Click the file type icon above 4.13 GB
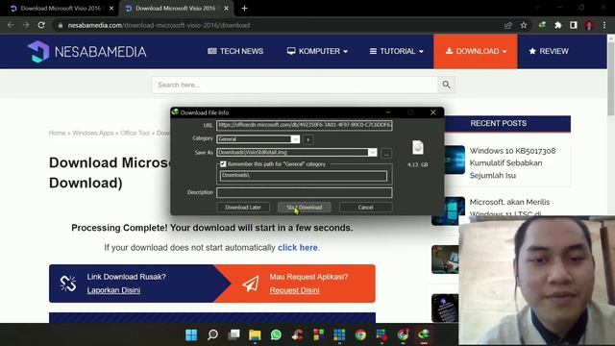 pyautogui.click(x=418, y=147)
